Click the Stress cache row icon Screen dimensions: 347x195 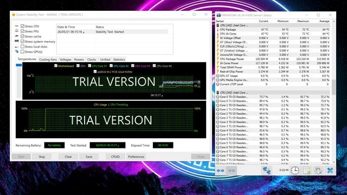coord(17,36)
